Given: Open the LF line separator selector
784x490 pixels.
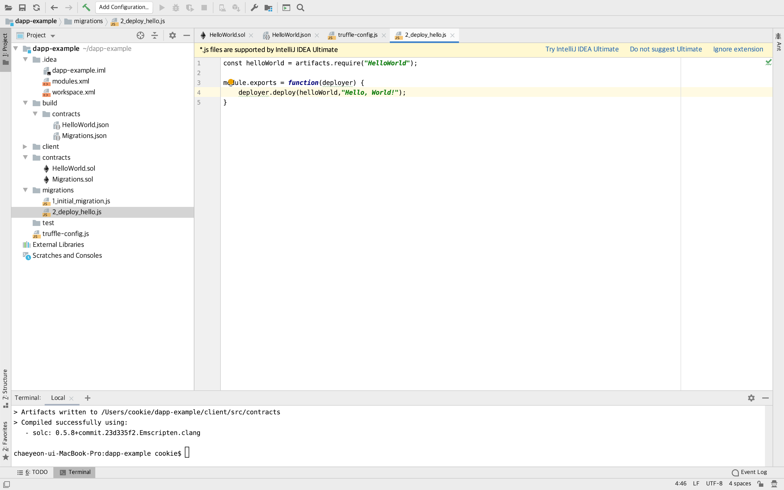Looking at the screenshot, I should coord(696,483).
